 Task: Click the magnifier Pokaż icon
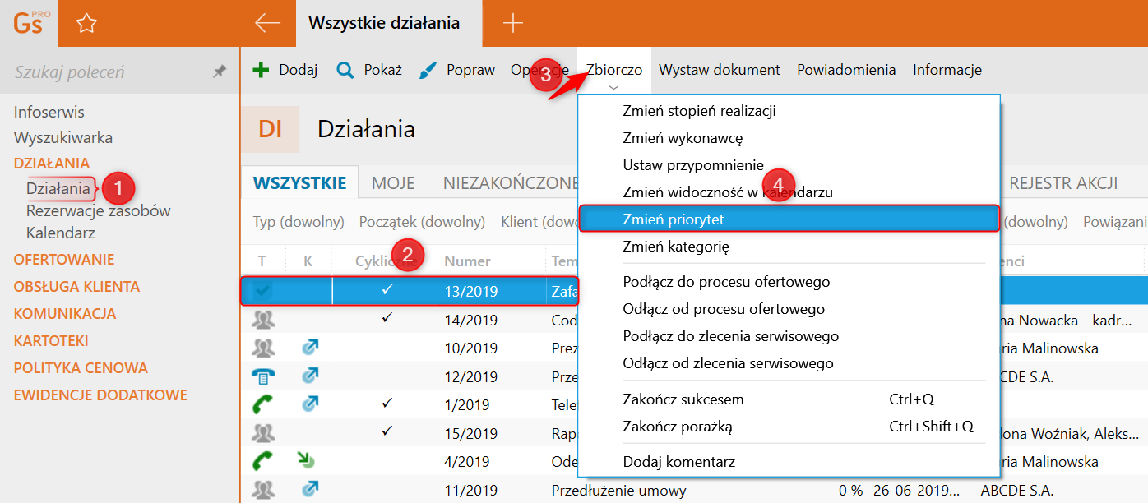[x=345, y=70]
